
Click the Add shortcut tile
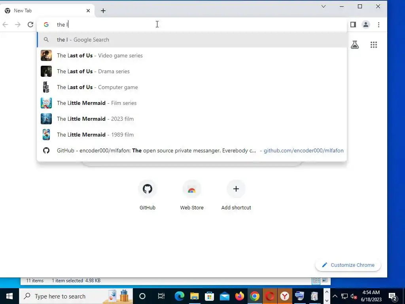(x=236, y=195)
